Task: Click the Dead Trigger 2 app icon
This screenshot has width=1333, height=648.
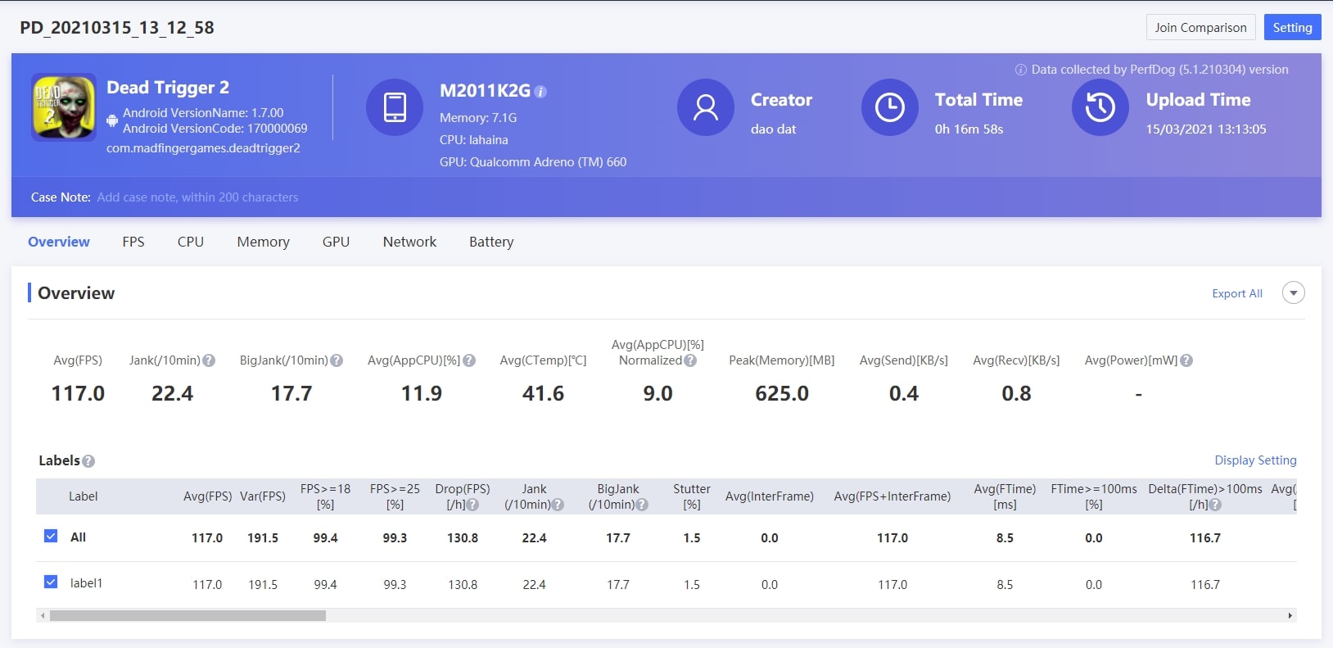Action: pos(64,107)
